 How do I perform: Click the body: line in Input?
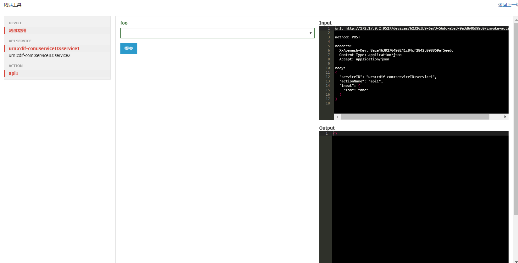340,68
